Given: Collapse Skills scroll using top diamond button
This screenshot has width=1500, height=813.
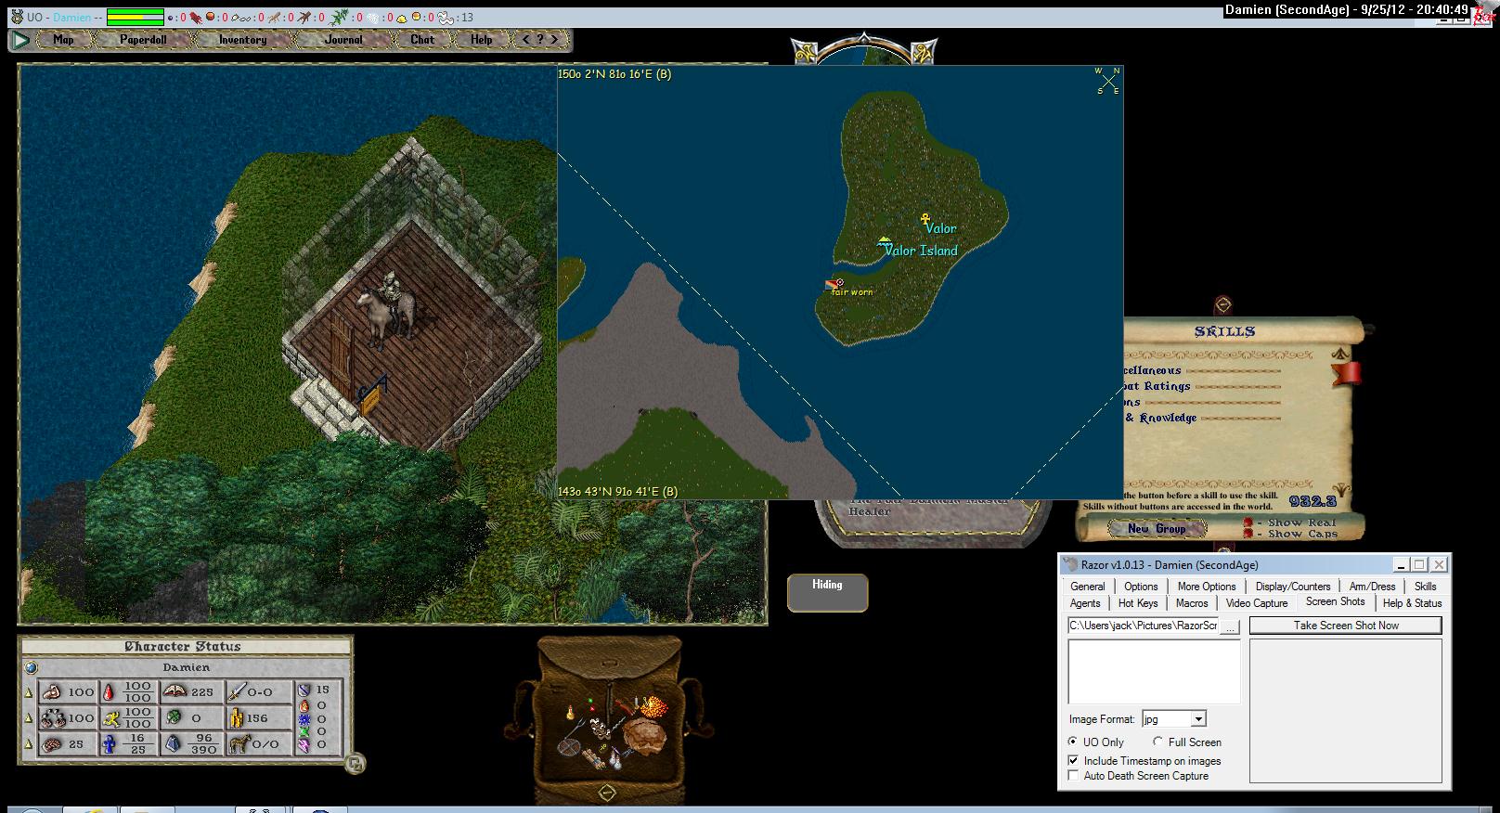Looking at the screenshot, I should click(1223, 304).
